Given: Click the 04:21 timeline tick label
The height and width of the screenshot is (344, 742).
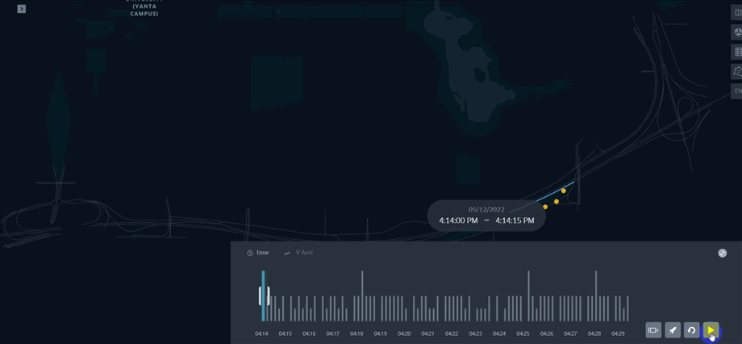Looking at the screenshot, I should [427, 334].
